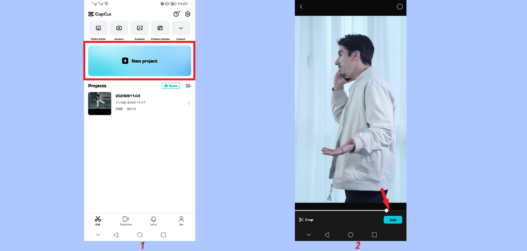
Task: Select project date 11/06/2024 11:17
Action: coord(131,102)
